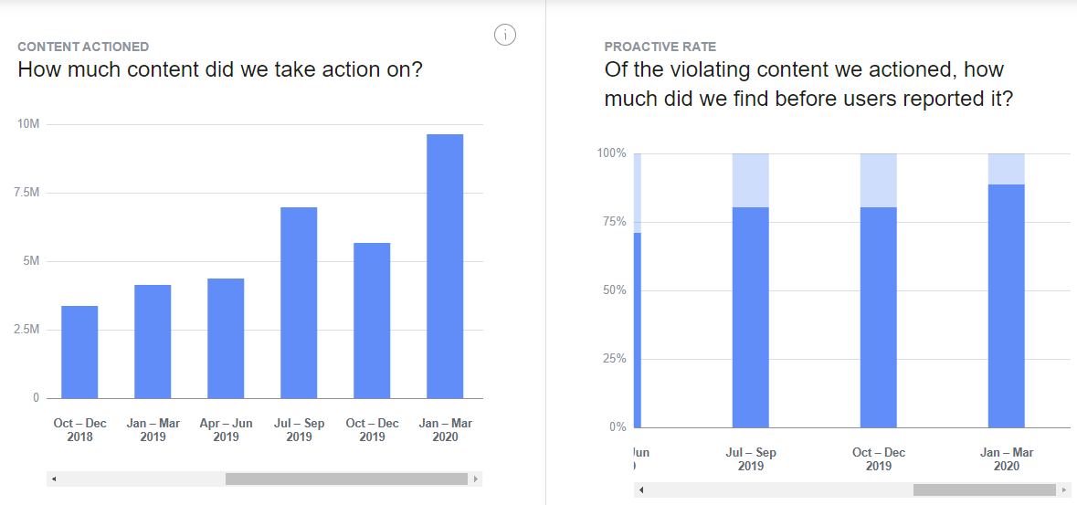Click the tallest Jan–Mar 2020 content actioned bar
Viewport: 1077px width, 505px height.
445,267
